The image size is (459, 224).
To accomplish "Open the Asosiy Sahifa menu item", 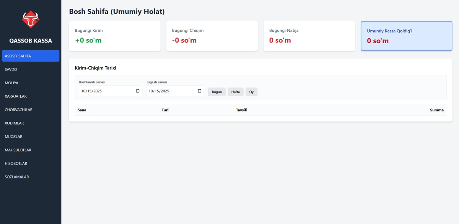I will pos(31,56).
